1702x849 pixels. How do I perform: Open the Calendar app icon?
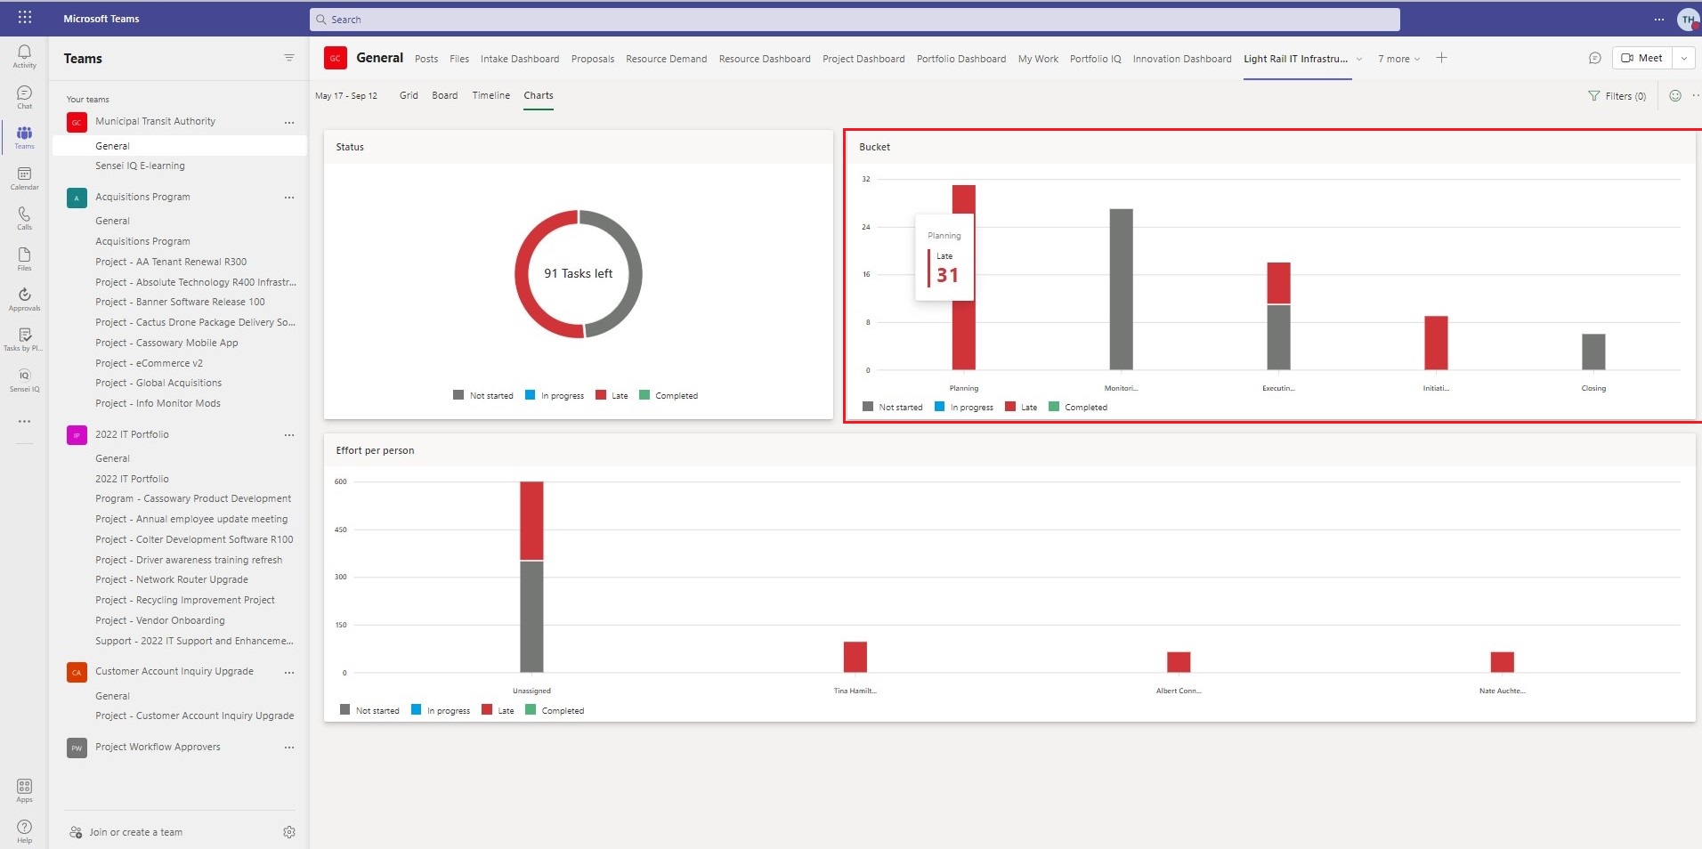[x=24, y=178]
